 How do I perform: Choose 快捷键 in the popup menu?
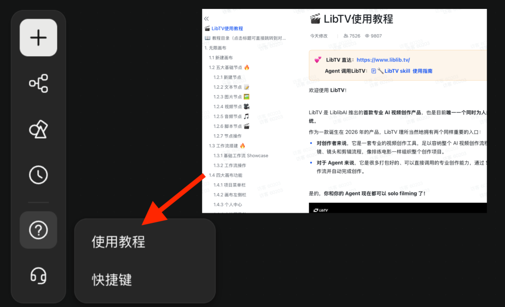[x=111, y=280]
